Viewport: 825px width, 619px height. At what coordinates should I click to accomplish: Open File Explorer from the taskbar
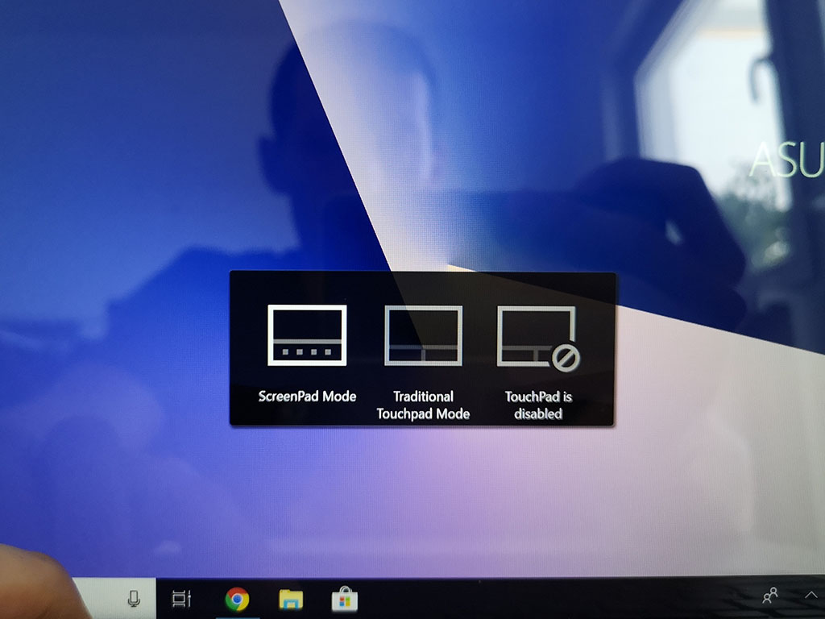(291, 599)
